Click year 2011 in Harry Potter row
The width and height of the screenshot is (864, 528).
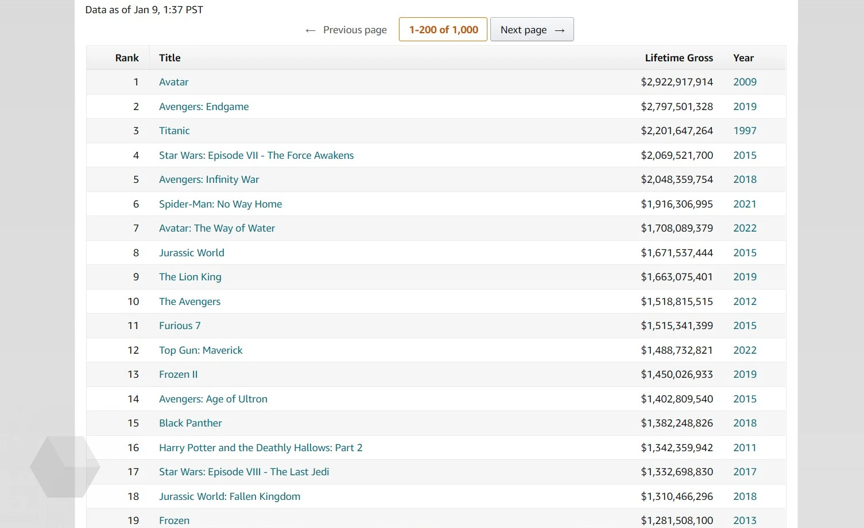click(x=745, y=448)
